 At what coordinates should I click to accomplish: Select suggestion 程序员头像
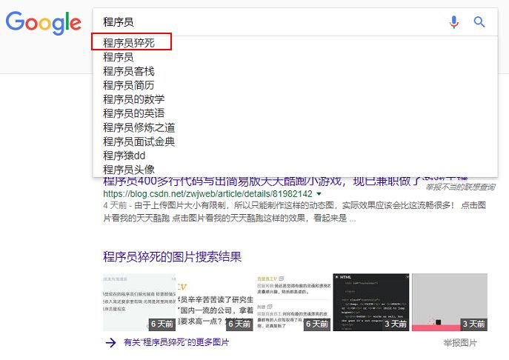(x=129, y=170)
